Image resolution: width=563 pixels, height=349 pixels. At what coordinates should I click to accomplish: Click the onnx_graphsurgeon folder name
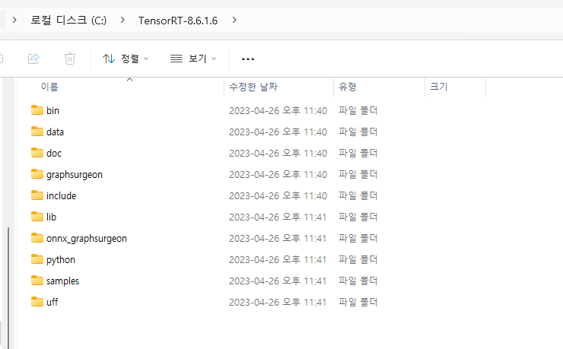pos(87,239)
